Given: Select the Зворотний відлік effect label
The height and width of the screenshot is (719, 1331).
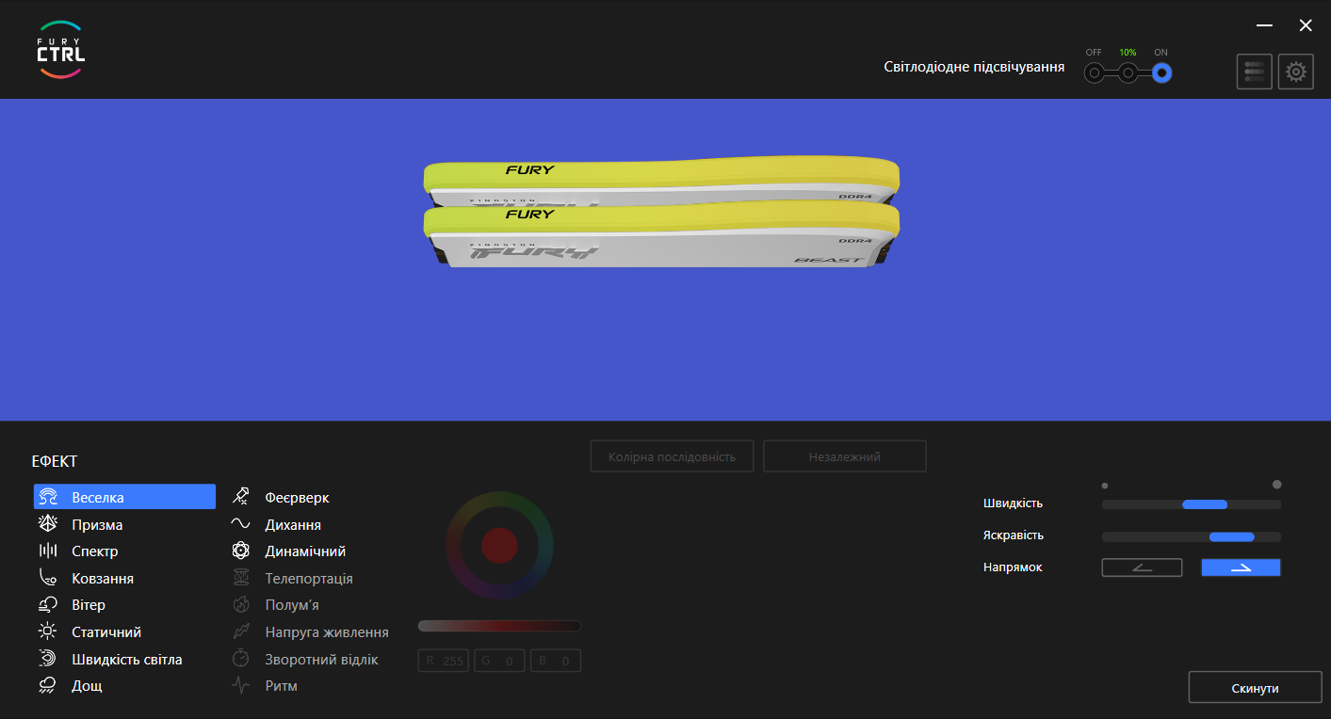Looking at the screenshot, I should point(321,659).
